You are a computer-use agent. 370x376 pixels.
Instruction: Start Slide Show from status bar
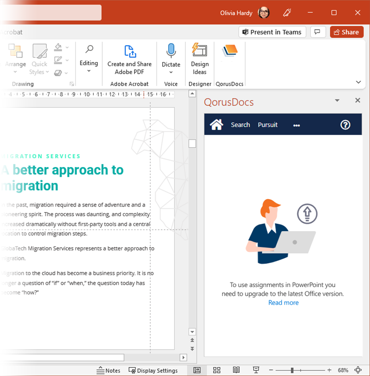click(256, 370)
